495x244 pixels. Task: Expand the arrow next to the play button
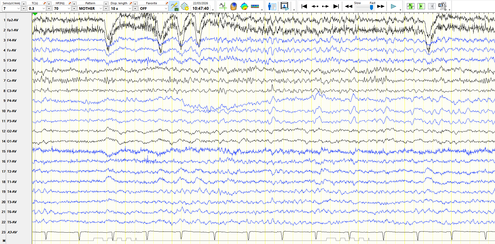pyautogui.click(x=400, y=10)
